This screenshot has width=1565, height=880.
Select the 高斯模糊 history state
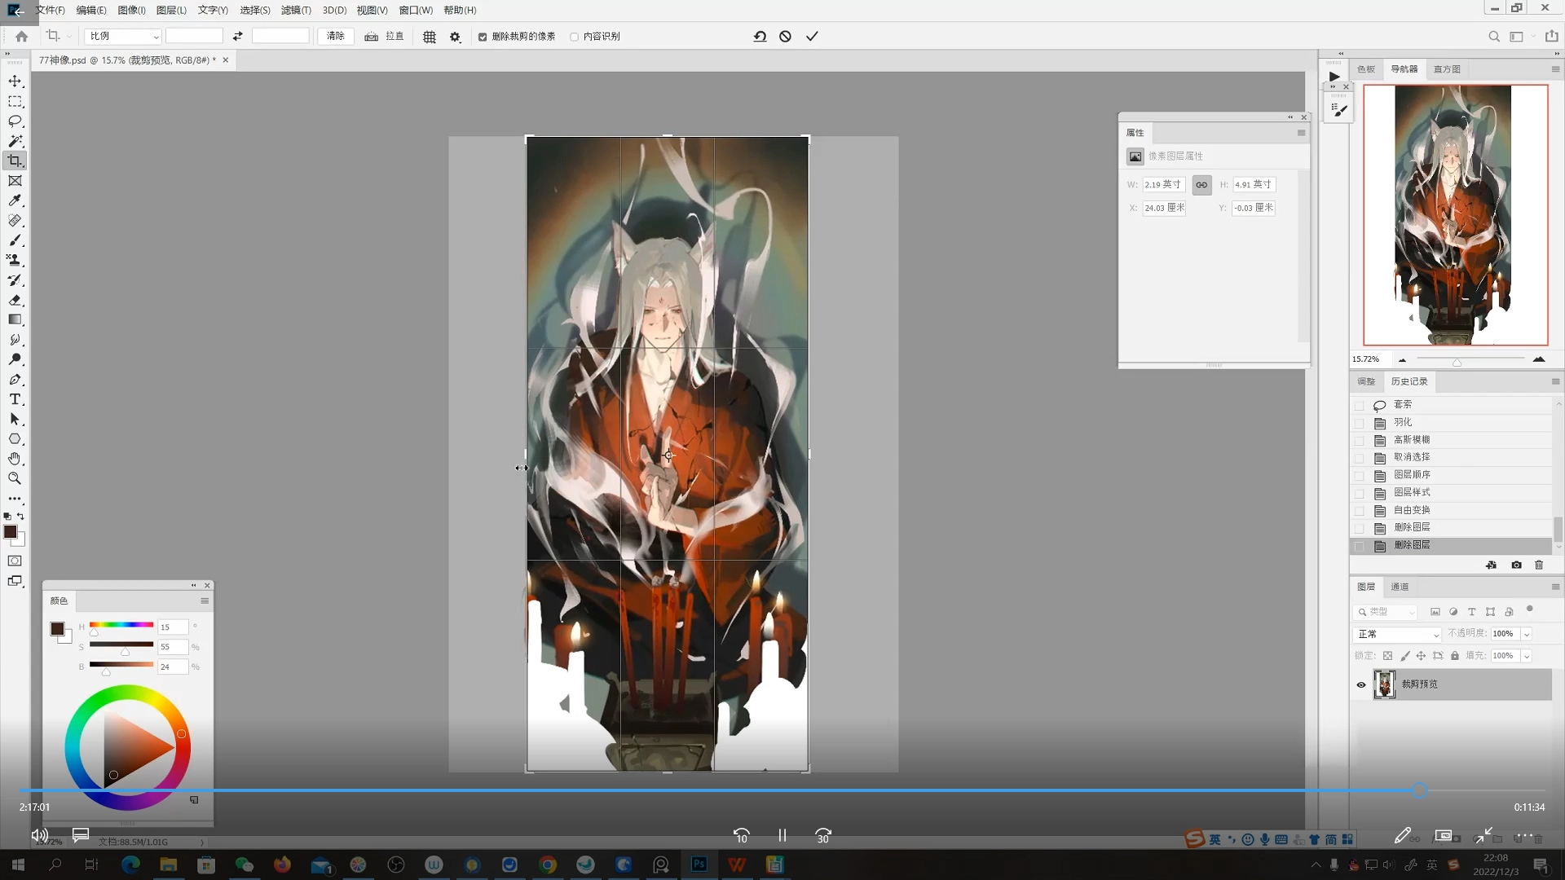tap(1412, 440)
